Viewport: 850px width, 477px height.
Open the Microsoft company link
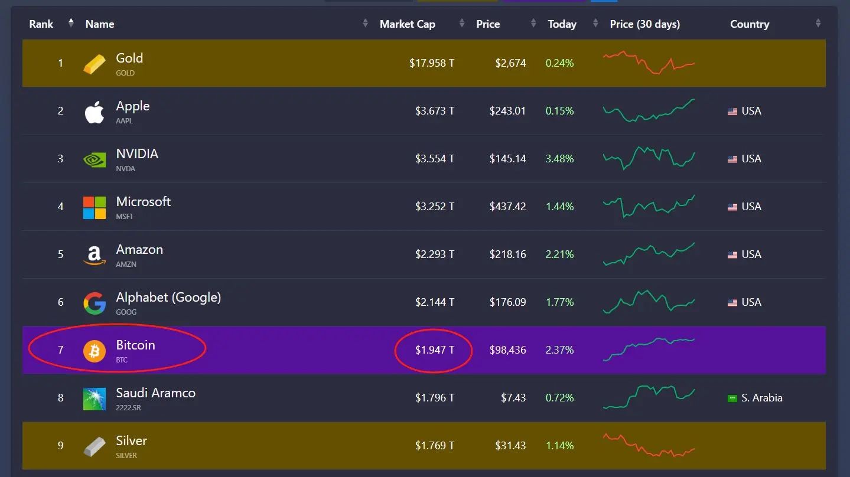pyautogui.click(x=144, y=201)
